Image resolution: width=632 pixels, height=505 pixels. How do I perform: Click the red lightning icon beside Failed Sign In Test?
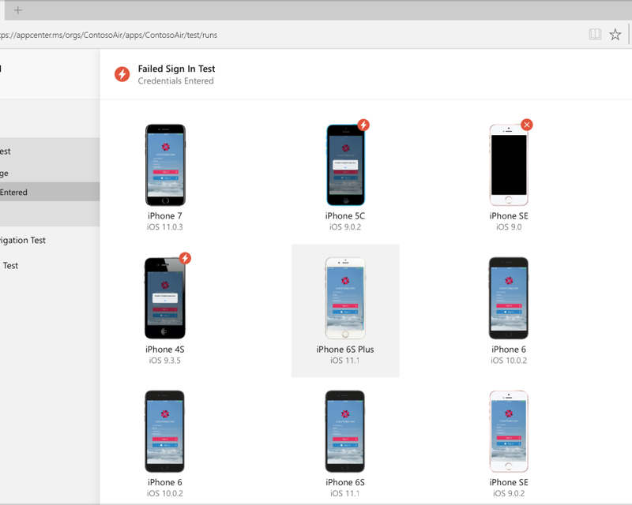[x=122, y=74]
